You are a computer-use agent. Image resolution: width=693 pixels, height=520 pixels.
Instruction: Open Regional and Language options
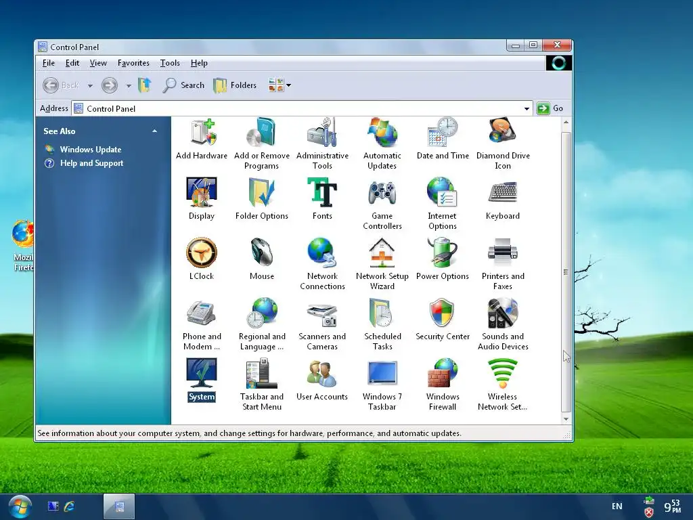pos(262,324)
